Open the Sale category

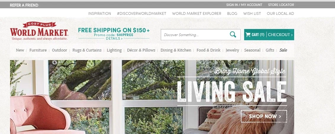tap(283, 50)
